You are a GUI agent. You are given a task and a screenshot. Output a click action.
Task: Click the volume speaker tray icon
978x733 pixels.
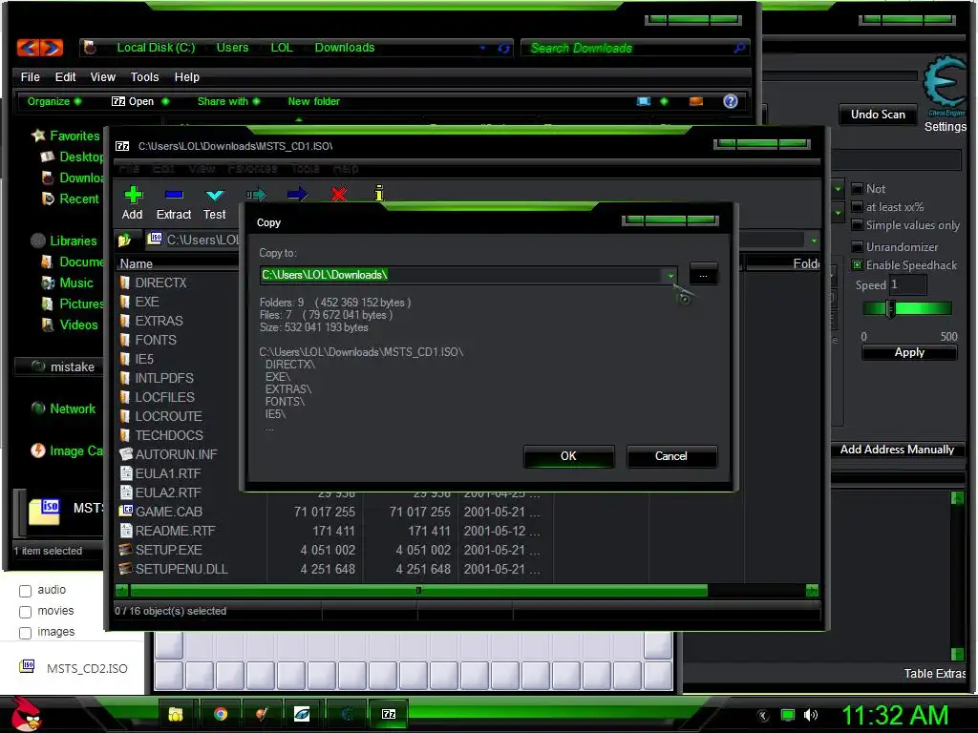[811, 715]
